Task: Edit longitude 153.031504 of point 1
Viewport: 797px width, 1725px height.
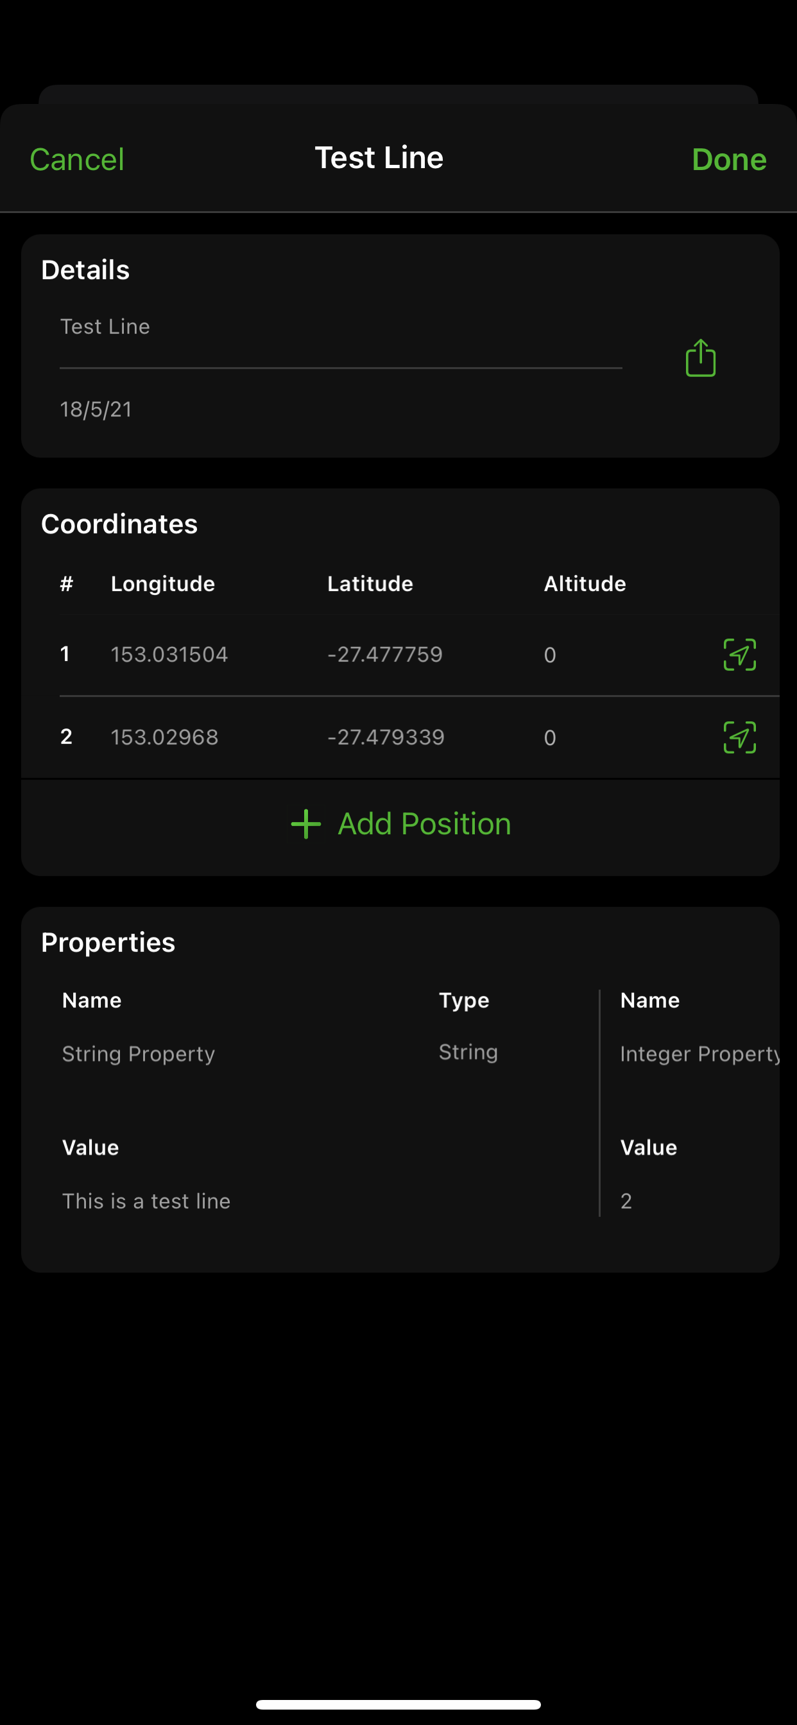Action: (x=169, y=654)
